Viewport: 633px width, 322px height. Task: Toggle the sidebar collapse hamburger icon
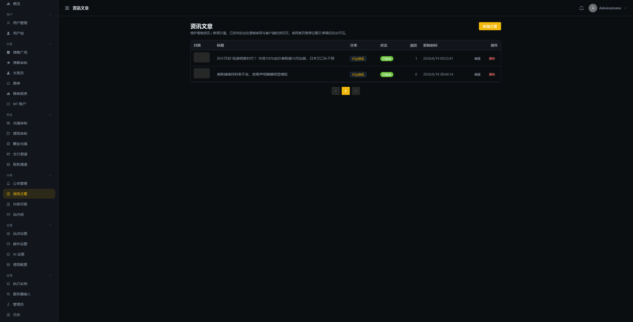[x=67, y=8]
